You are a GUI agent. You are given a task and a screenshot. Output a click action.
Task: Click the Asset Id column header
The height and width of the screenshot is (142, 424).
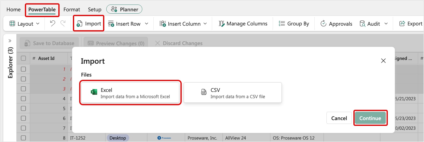tap(49, 58)
